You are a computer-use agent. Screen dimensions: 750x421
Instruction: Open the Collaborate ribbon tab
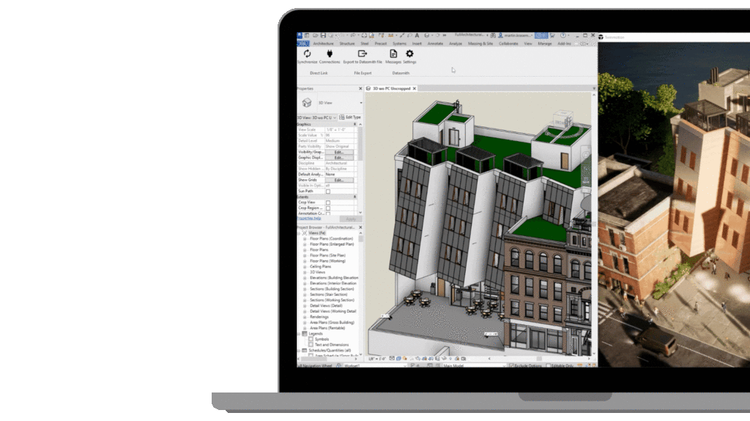(508, 44)
